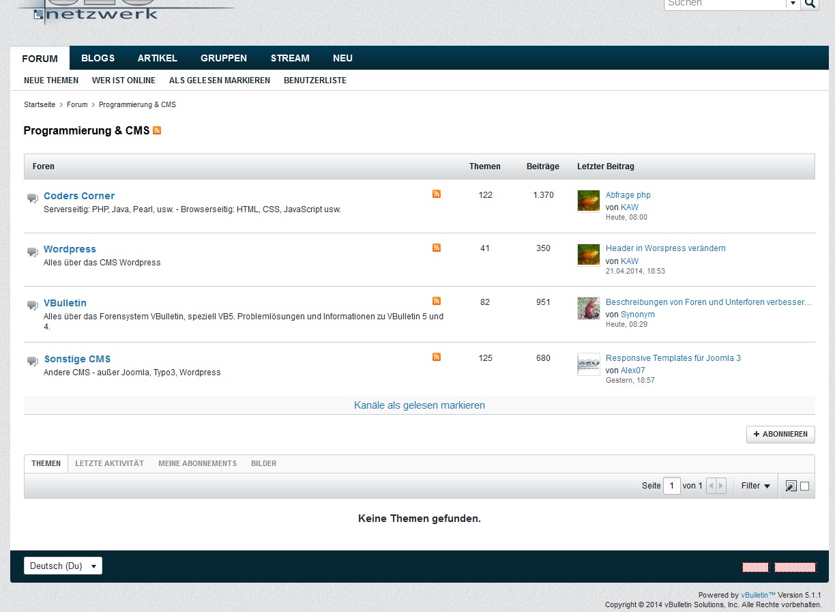835x612 pixels.
Task: Click Alex07's avatar thumbnail
Action: coord(588,364)
